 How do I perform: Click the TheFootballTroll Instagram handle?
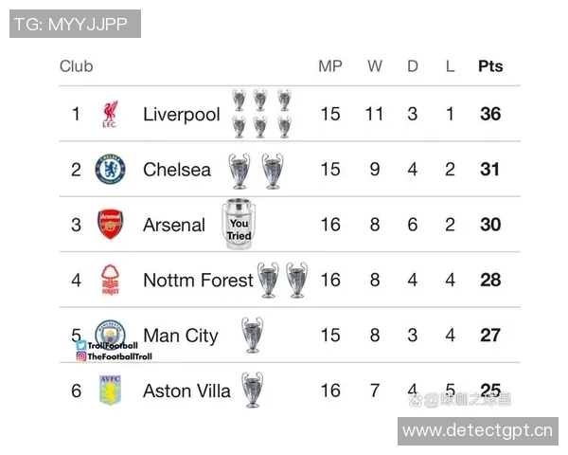point(118,356)
